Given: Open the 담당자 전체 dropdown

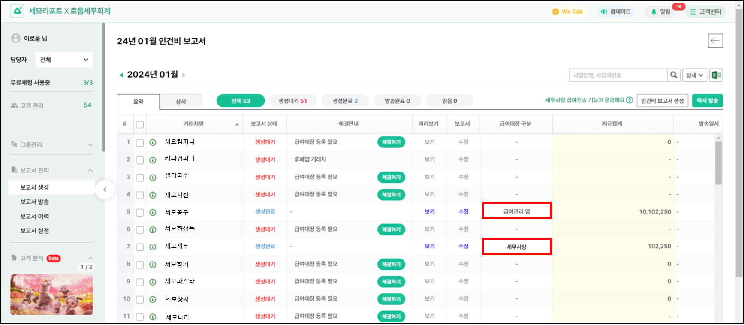Looking at the screenshot, I should point(64,60).
